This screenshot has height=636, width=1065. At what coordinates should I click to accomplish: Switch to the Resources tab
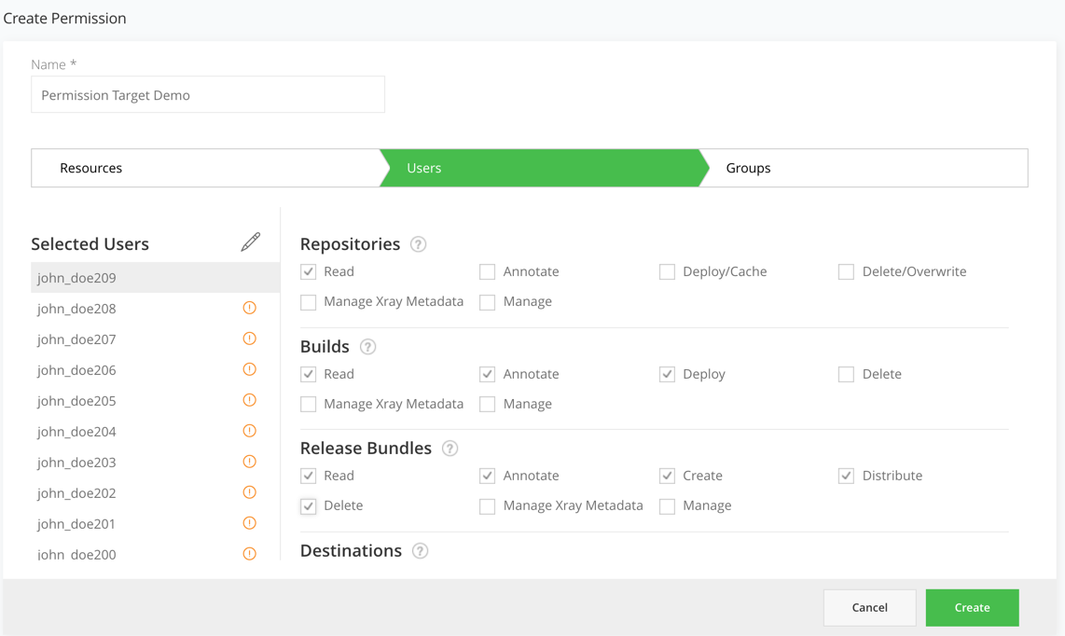(x=90, y=168)
